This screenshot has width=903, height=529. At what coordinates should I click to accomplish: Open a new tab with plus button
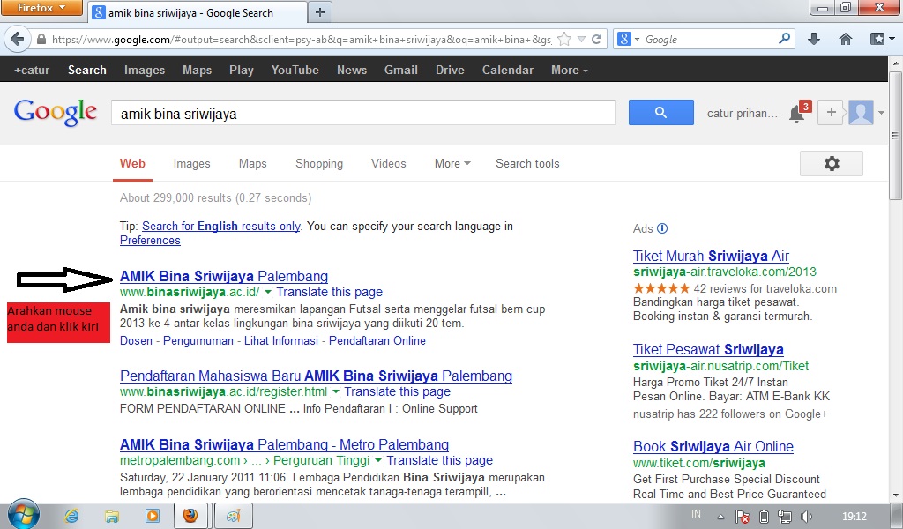tap(320, 12)
